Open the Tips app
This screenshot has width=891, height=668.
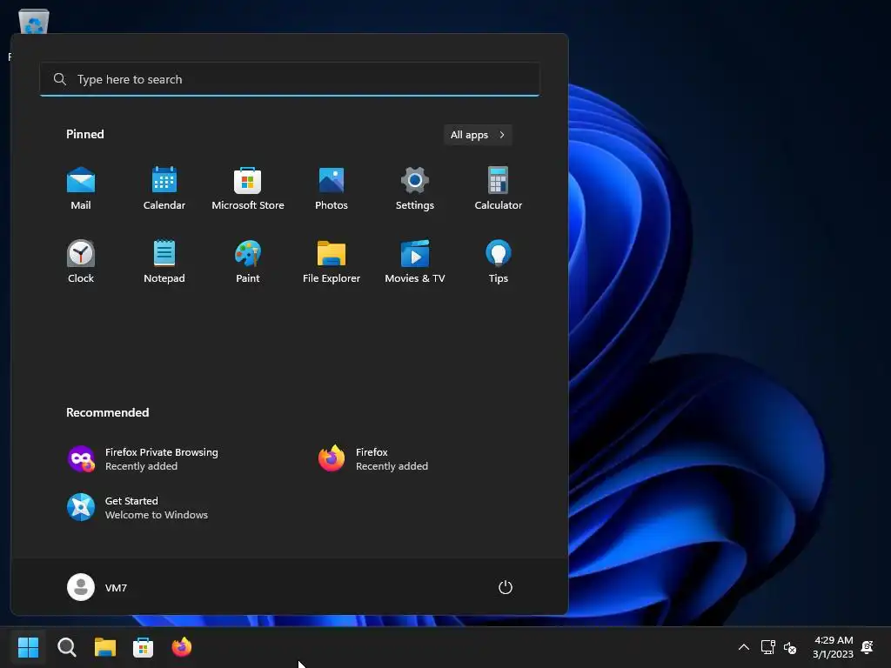coord(499,262)
